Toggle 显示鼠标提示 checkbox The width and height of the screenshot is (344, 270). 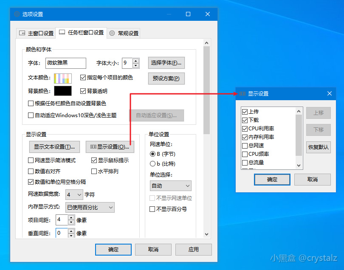coord(94,160)
